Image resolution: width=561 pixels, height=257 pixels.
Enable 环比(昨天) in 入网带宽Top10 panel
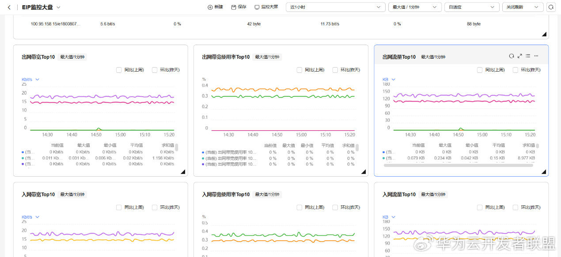coord(155,207)
